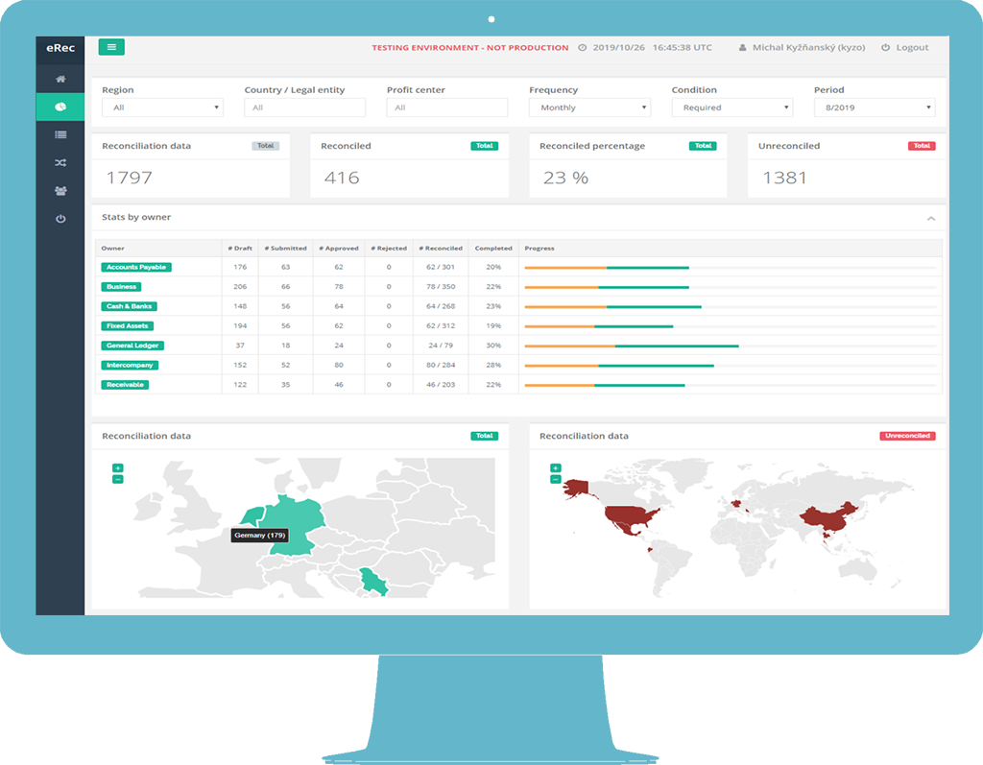Zoom in on the unreconciled world map
Screen dimensions: 983x765
[555, 468]
